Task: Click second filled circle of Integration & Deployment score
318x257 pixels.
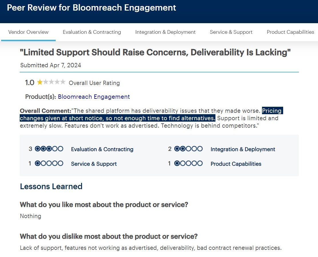Action: click(x=183, y=149)
